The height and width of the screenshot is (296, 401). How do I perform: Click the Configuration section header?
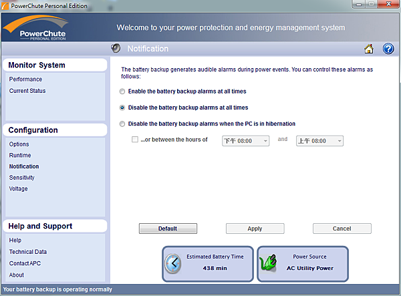[55, 130]
